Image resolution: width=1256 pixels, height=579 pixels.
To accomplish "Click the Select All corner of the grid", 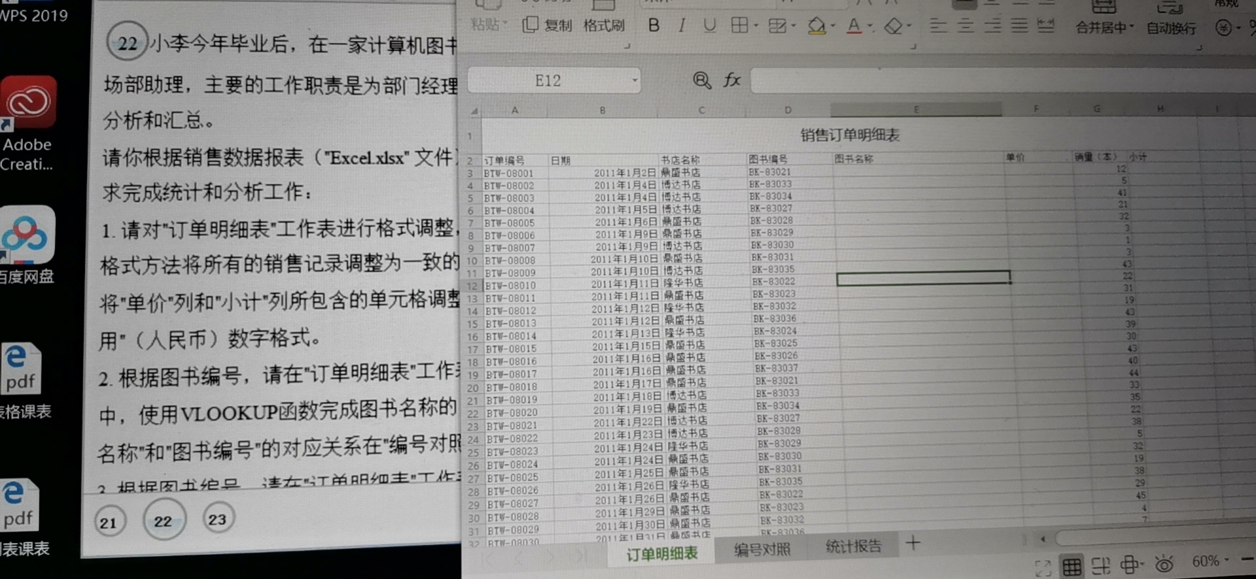I will (474, 110).
